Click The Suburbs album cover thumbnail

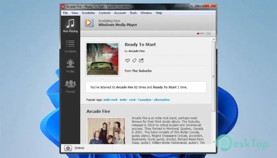pyautogui.click(x=102, y=59)
